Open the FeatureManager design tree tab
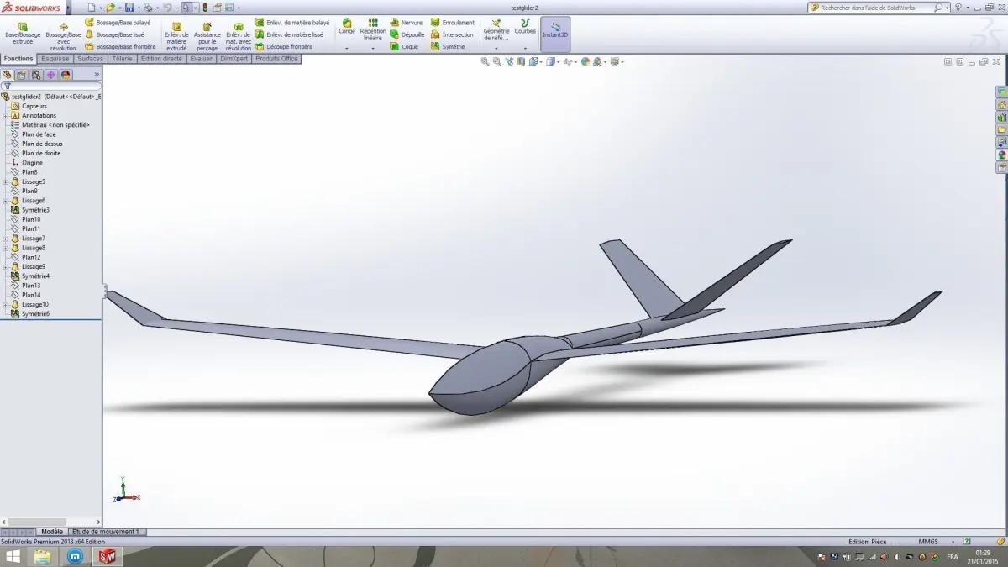1008x567 pixels. pos(8,75)
